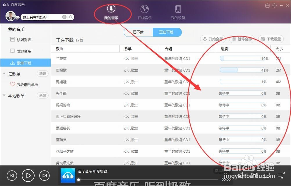Create new cloud playlist with 新建
Screen dimensions: 291x186
[43, 74]
